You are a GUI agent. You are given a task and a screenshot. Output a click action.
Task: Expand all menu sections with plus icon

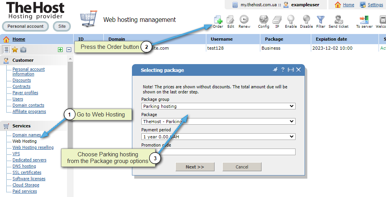point(60,50)
